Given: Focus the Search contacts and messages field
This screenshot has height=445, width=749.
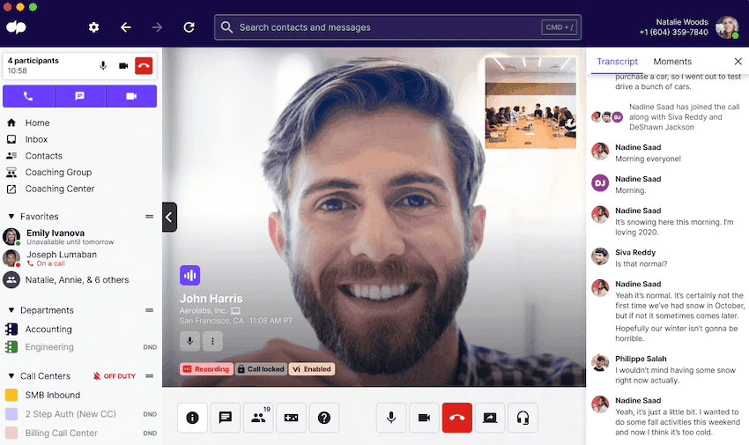Looking at the screenshot, I should pyautogui.click(x=397, y=27).
